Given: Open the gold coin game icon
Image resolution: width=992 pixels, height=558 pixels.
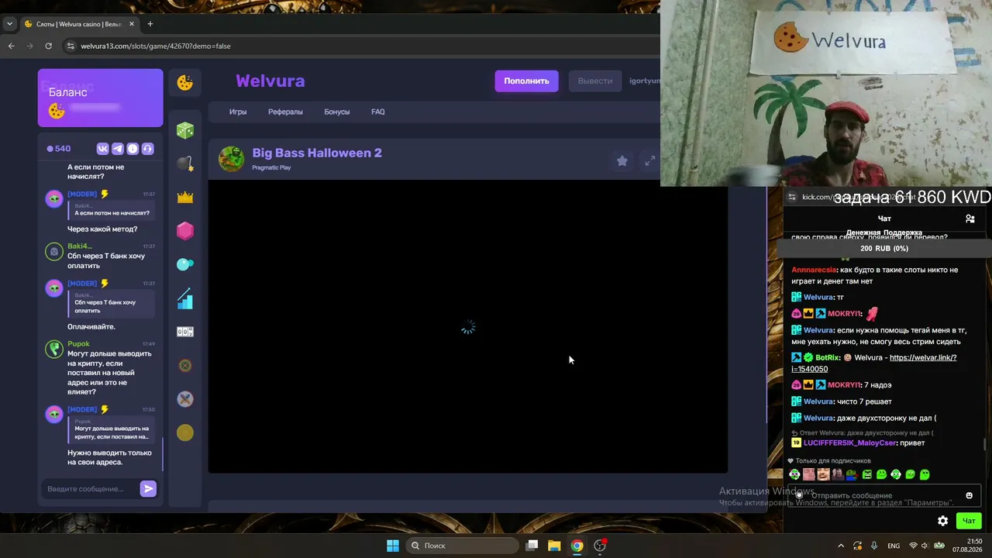Looking at the screenshot, I should [x=185, y=432].
